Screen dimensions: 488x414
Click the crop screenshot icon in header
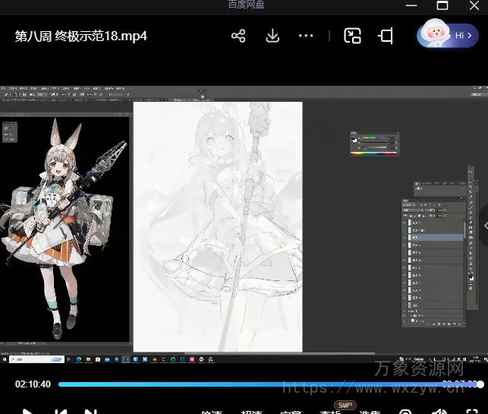(x=386, y=36)
